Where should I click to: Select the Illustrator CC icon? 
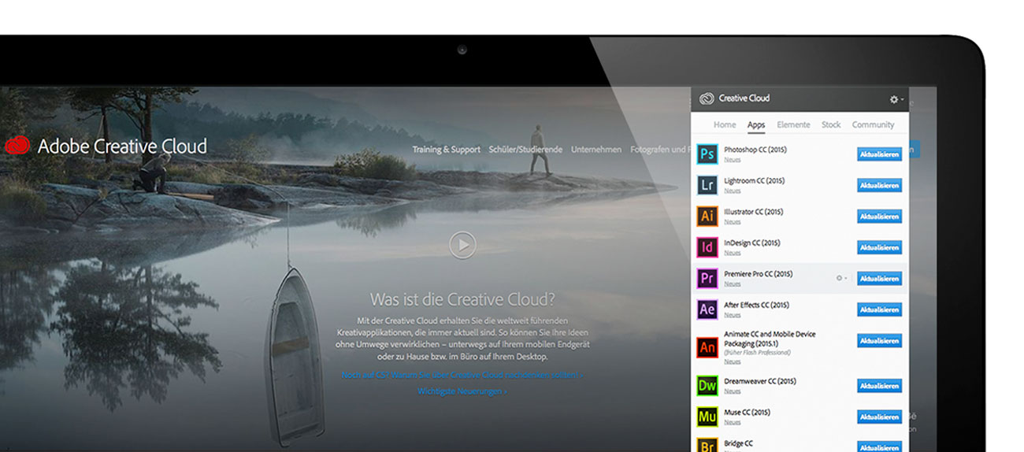[x=707, y=216]
